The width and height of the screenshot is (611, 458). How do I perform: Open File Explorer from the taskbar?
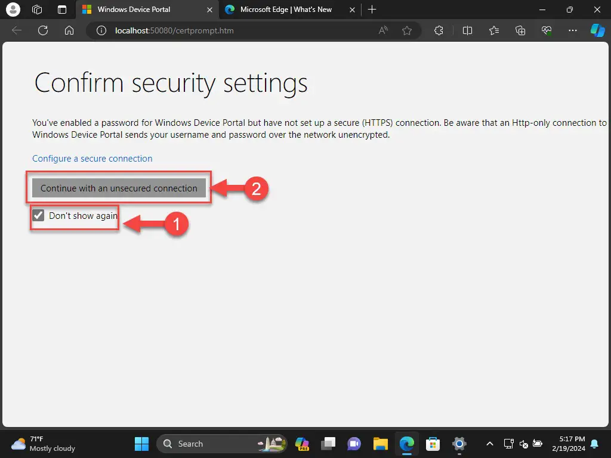click(x=380, y=444)
